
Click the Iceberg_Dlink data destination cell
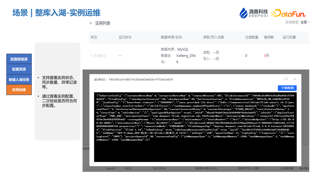pos(186,59)
